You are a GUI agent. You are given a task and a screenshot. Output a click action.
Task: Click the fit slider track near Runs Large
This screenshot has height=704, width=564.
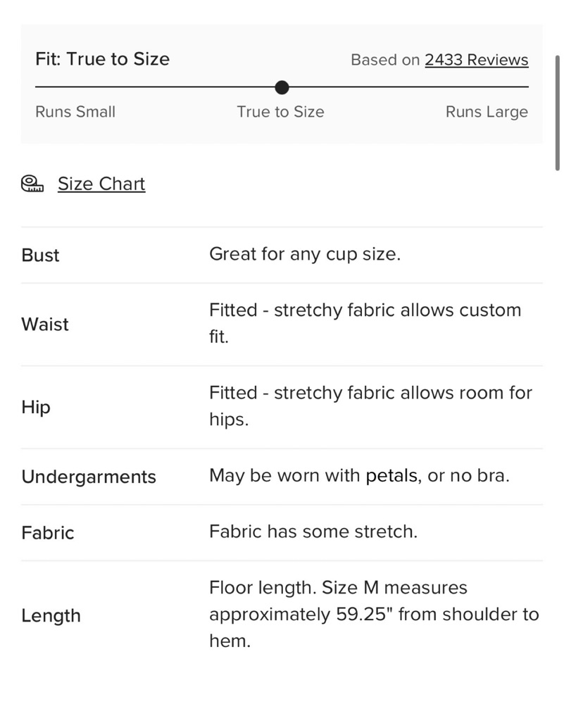tap(494, 87)
